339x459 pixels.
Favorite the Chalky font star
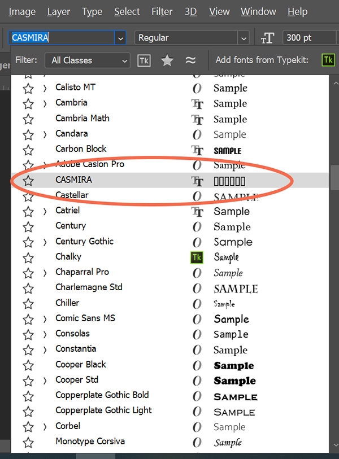coord(28,258)
